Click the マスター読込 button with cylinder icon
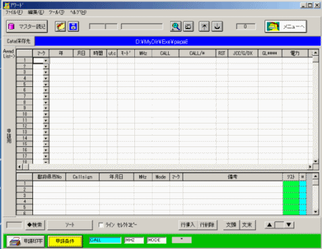 click(27, 26)
